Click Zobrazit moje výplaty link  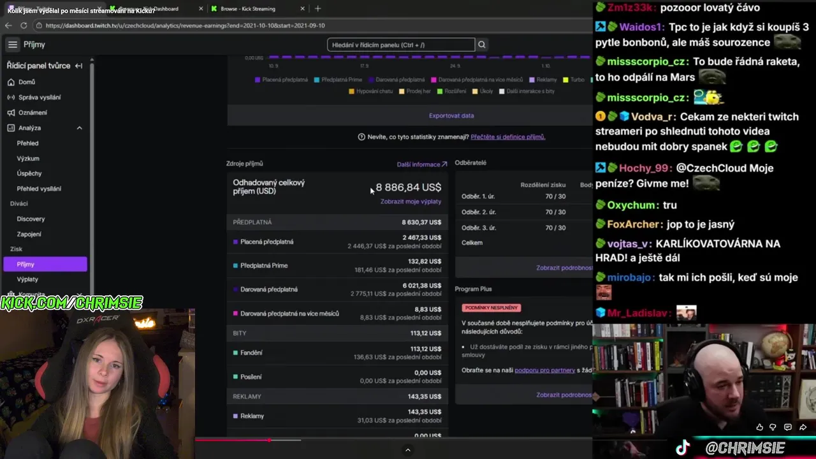click(411, 201)
